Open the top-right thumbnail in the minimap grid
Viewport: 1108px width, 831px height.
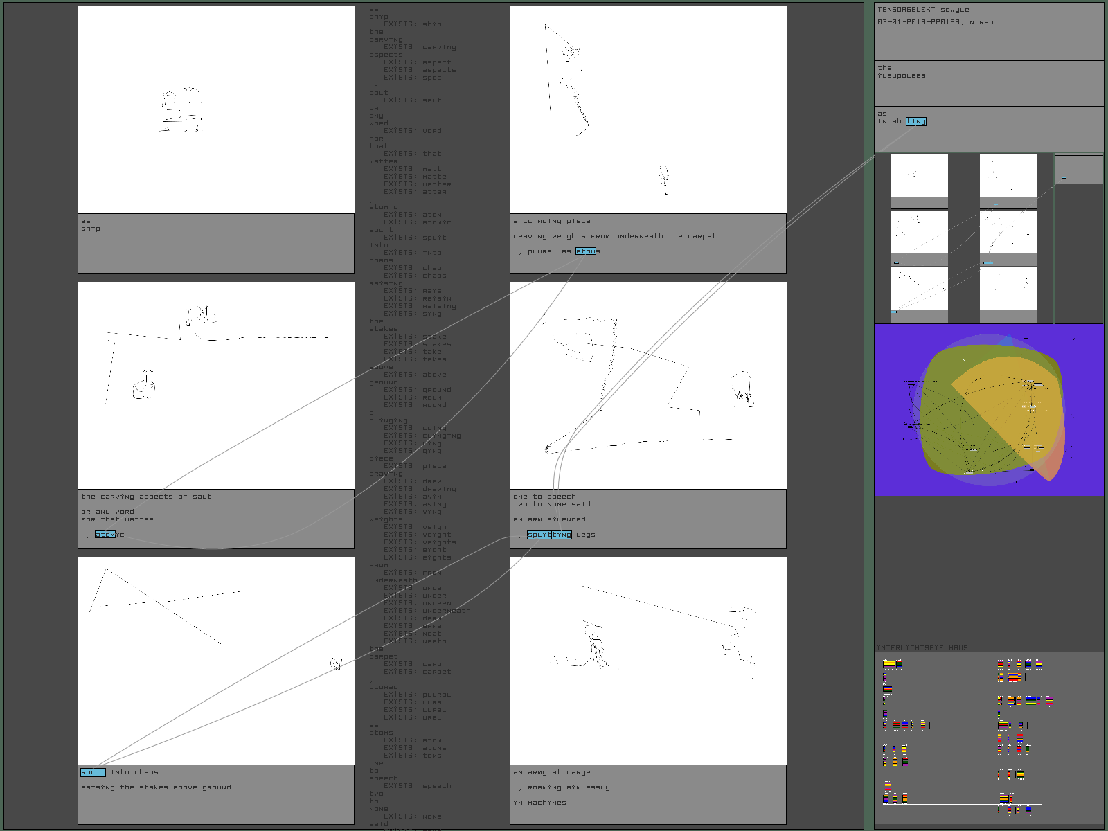coord(1008,176)
